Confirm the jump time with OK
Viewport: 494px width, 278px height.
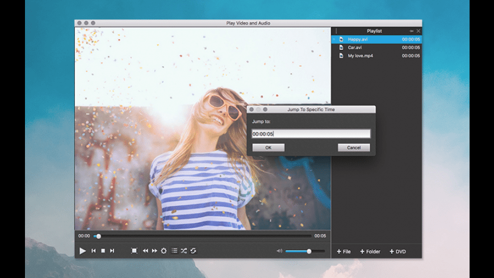(269, 148)
